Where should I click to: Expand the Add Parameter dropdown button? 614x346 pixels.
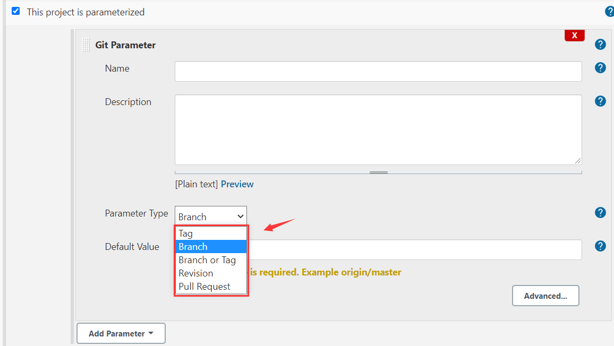click(121, 333)
